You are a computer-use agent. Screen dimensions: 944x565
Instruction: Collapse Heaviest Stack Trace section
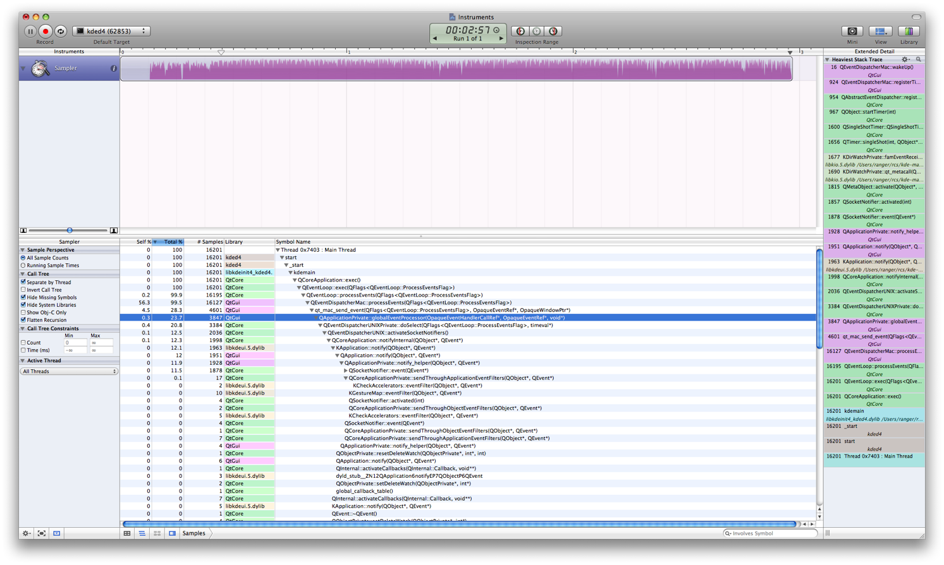[x=828, y=59]
